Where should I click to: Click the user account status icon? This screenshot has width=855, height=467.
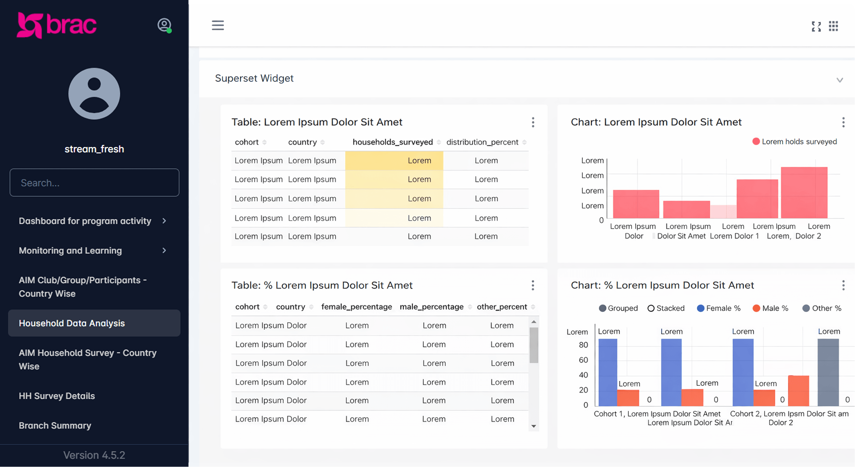(x=164, y=25)
